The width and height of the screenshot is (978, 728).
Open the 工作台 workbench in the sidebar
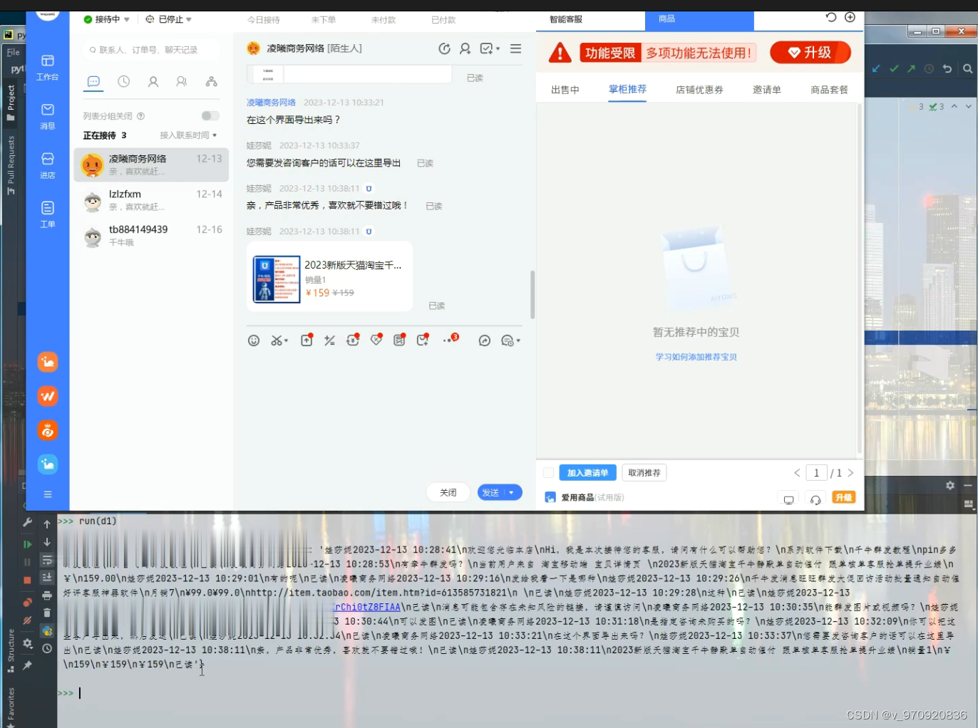click(x=48, y=67)
